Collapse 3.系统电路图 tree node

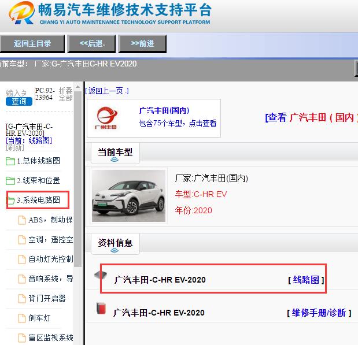(x=38, y=200)
